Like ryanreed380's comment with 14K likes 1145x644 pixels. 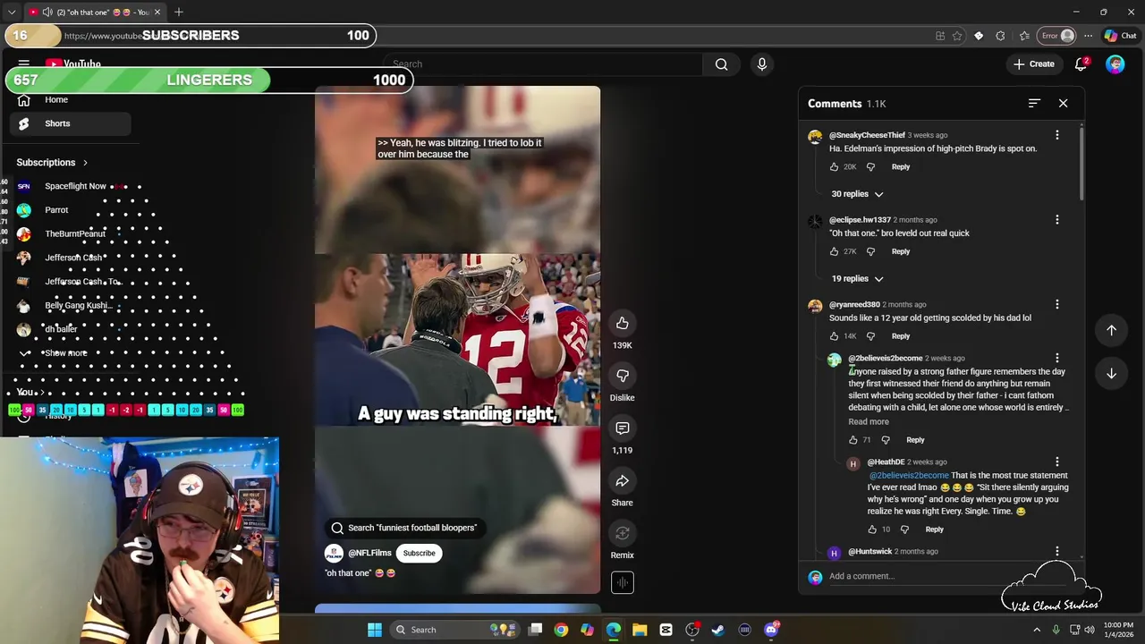[834, 336]
